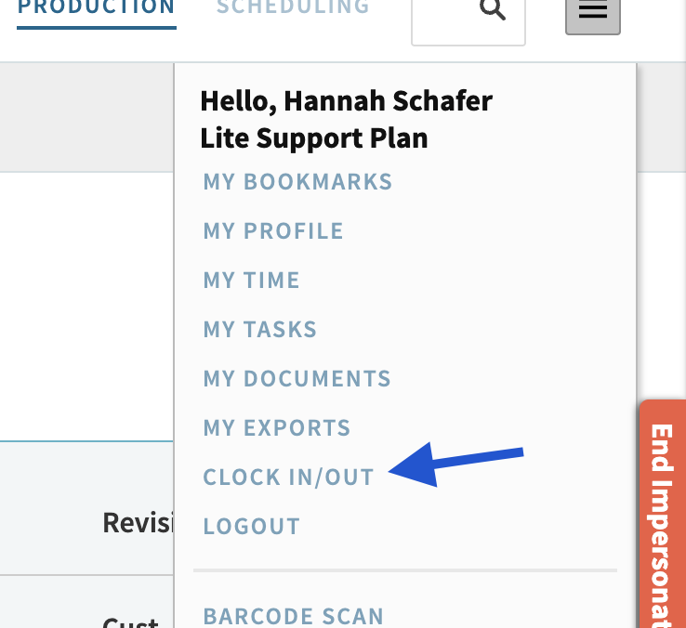
Task: View MY EXPORTS
Action: point(277,427)
